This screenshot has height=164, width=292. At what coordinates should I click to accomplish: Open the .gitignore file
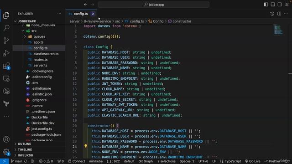click(x=39, y=100)
